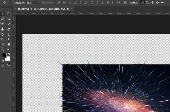Change the screen mode
The height and width of the screenshot is (112, 170).
tap(9, 65)
